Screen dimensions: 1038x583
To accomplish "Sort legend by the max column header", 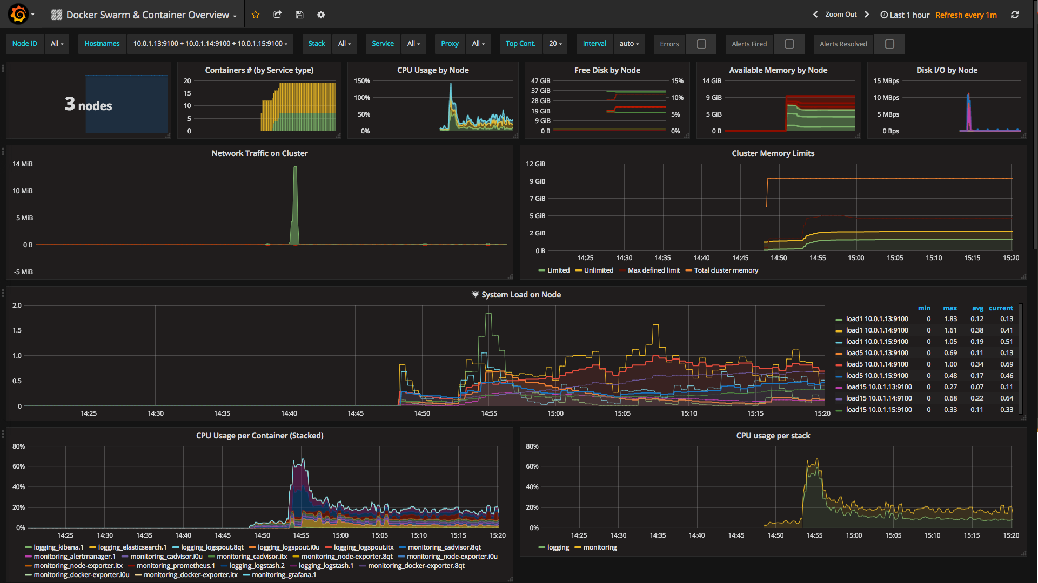I will (950, 308).
